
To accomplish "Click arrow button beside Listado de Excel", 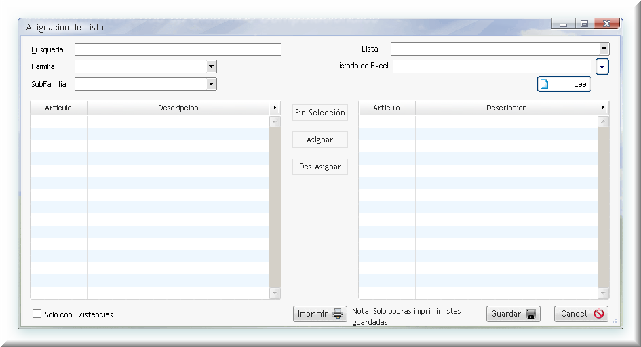I will (602, 66).
